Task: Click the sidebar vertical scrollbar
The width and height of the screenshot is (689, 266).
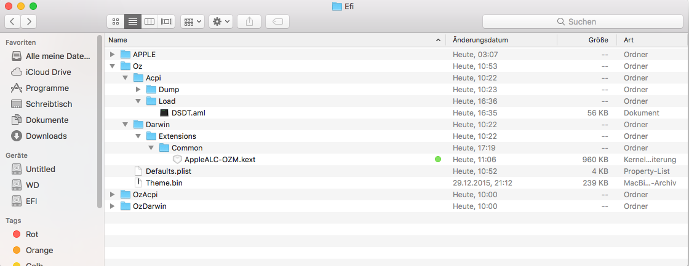Action: pos(100,121)
